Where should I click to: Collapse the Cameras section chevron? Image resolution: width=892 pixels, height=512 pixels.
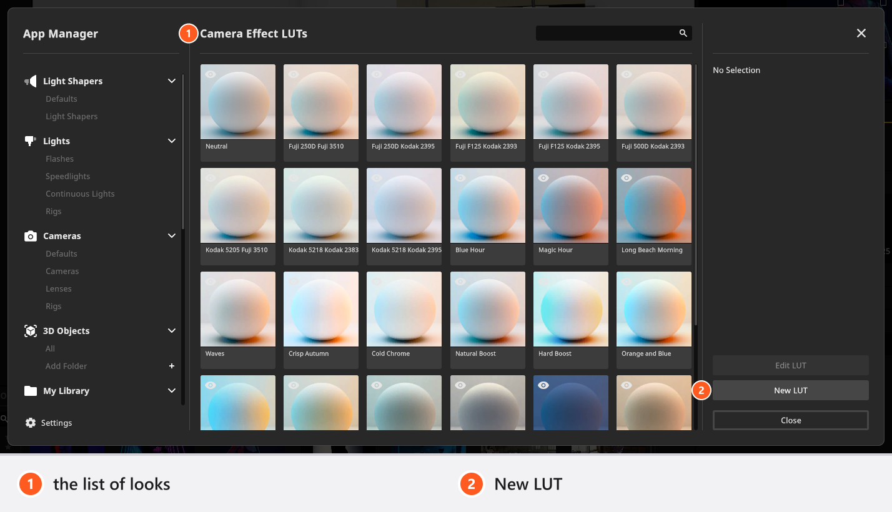coord(172,236)
